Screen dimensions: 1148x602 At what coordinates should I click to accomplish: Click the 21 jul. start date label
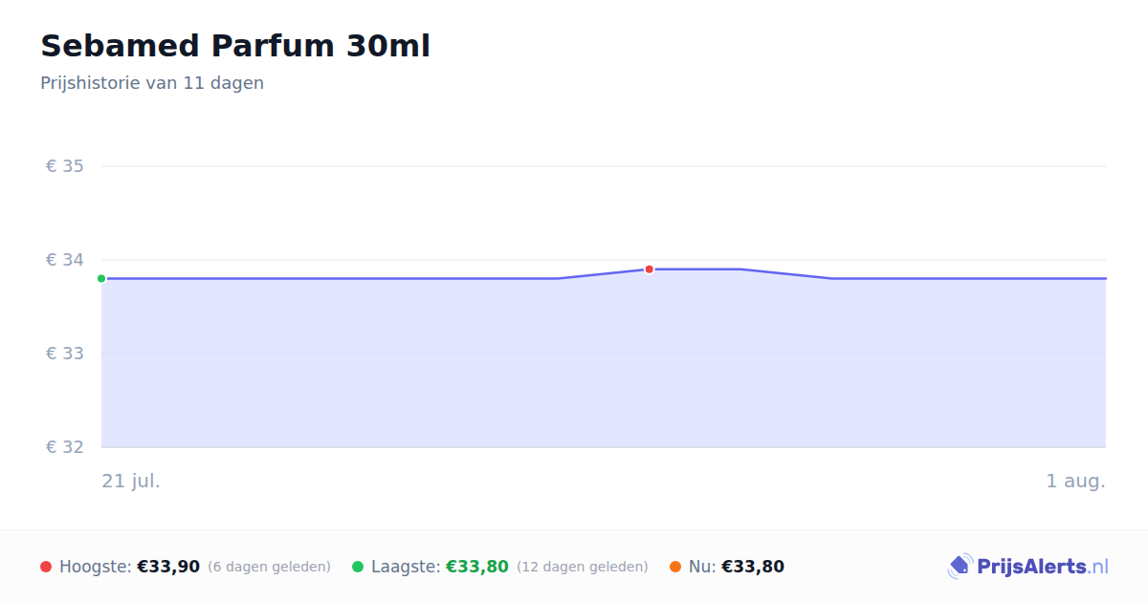[131, 481]
